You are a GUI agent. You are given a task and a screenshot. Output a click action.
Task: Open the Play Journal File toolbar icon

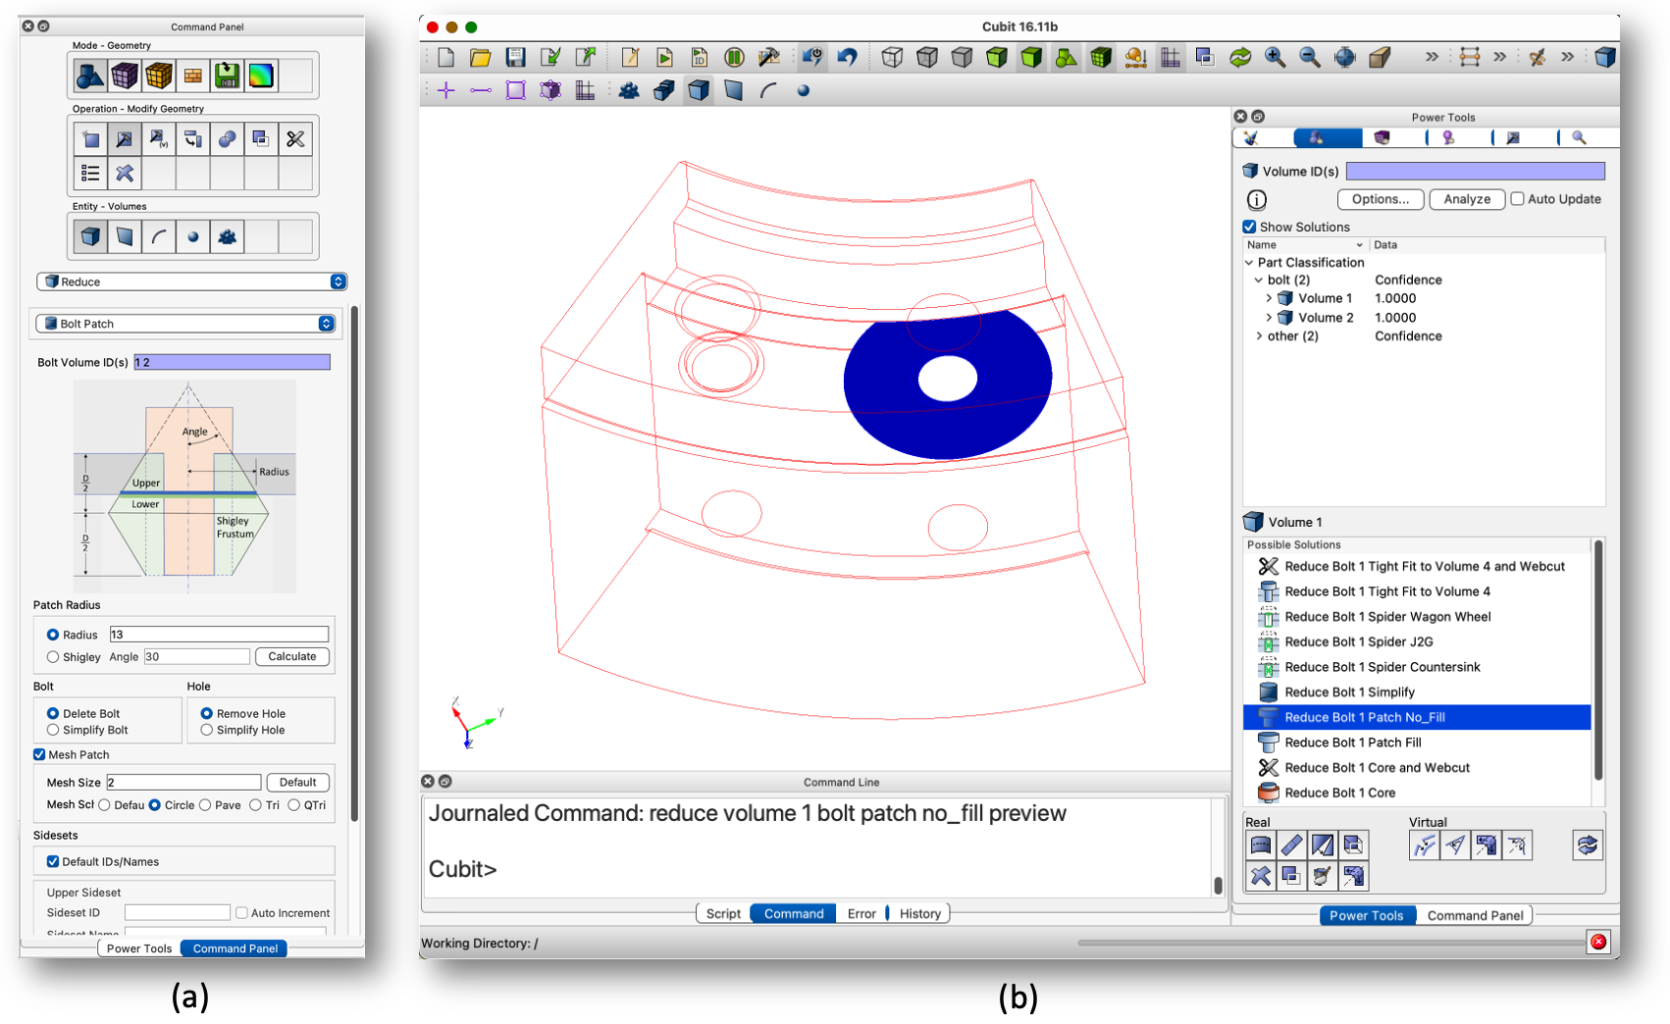(665, 57)
